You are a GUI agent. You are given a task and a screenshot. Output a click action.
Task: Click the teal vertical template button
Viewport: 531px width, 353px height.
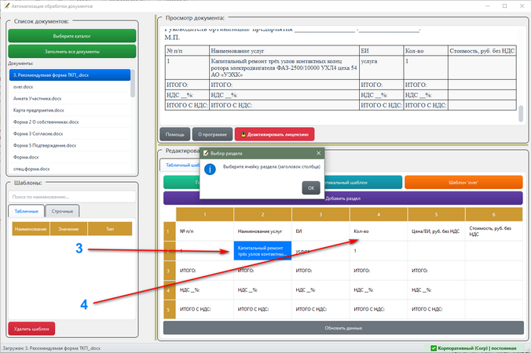[363, 182]
